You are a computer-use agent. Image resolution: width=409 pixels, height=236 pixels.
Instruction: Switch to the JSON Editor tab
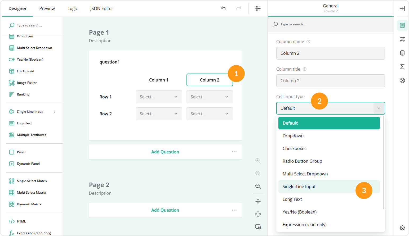[x=101, y=8]
